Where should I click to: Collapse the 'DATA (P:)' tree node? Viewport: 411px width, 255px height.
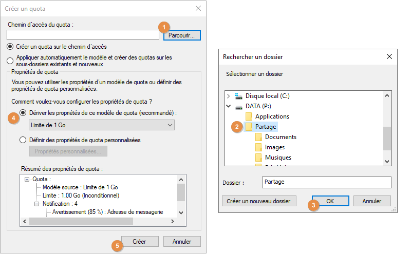[228, 106]
